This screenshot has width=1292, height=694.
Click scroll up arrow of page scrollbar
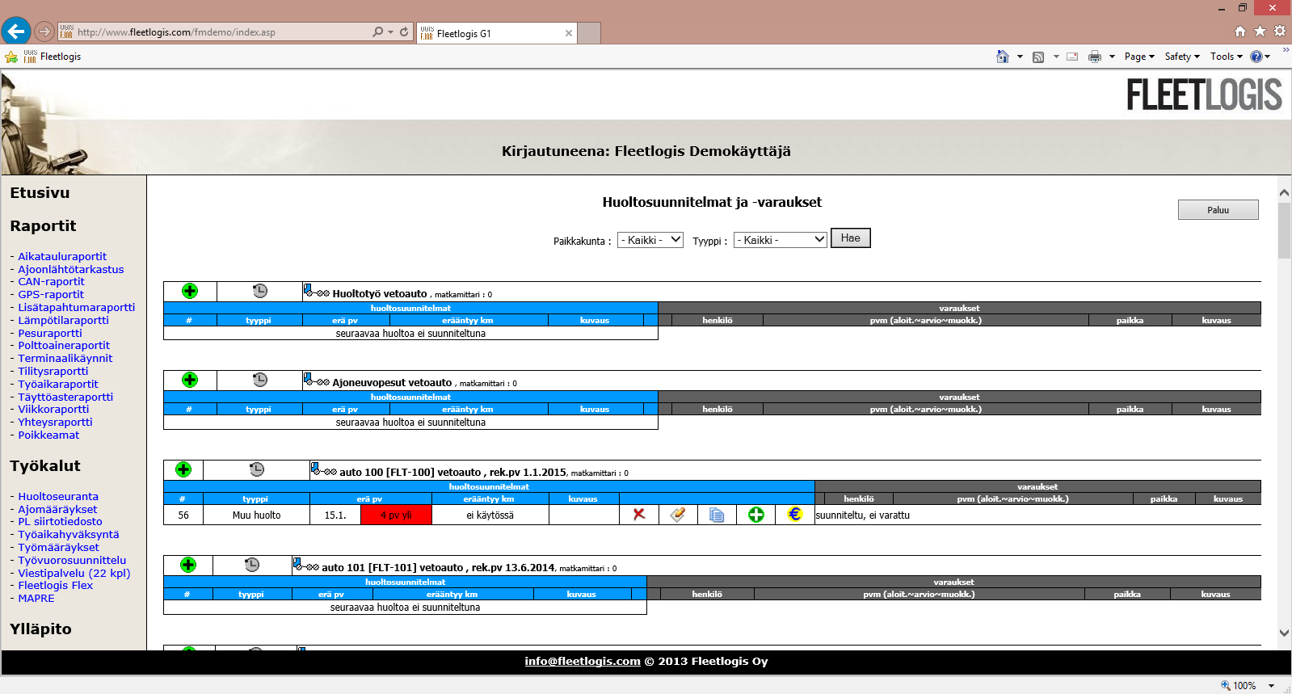(1284, 193)
